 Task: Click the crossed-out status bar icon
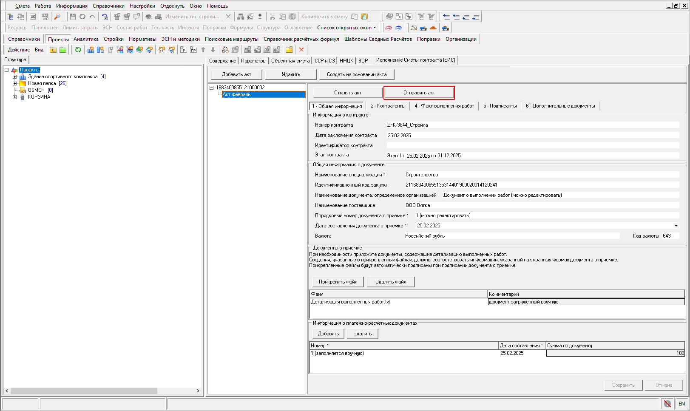point(667,403)
